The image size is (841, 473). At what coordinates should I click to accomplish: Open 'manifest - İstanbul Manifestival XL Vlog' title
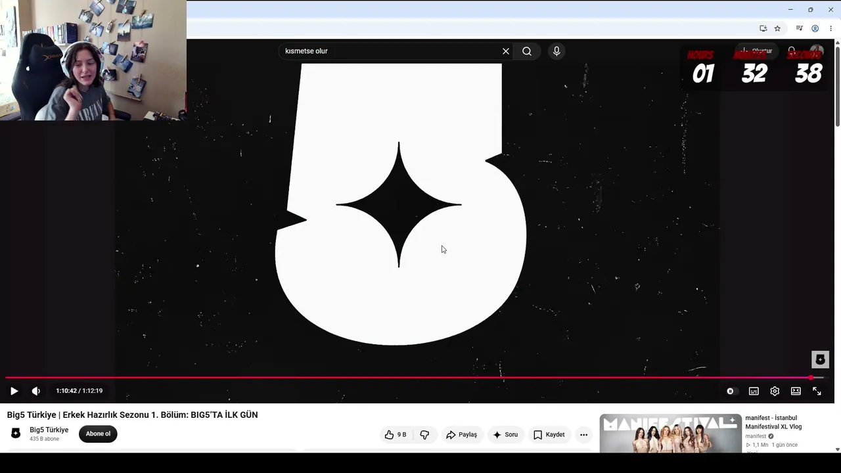coord(774,422)
